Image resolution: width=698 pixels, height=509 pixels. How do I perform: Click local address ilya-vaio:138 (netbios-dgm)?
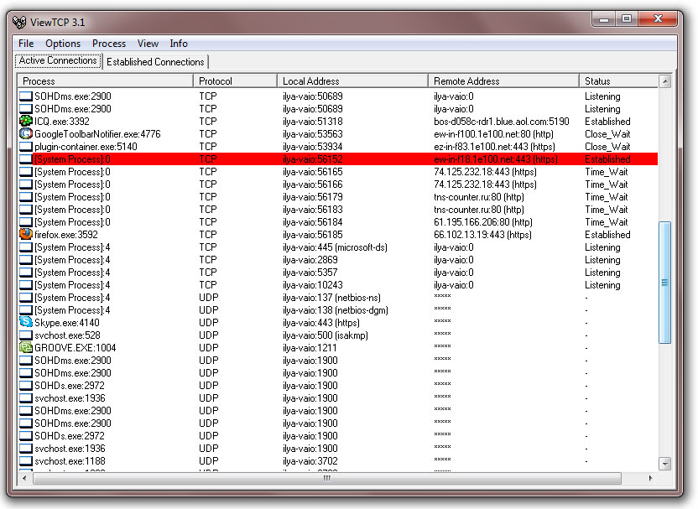click(336, 310)
